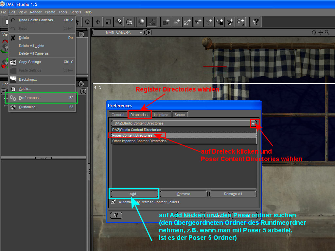Image resolution: width=335 pixels, height=251 pixels.
Task: Open the Tools menu
Action: [x=62, y=12]
